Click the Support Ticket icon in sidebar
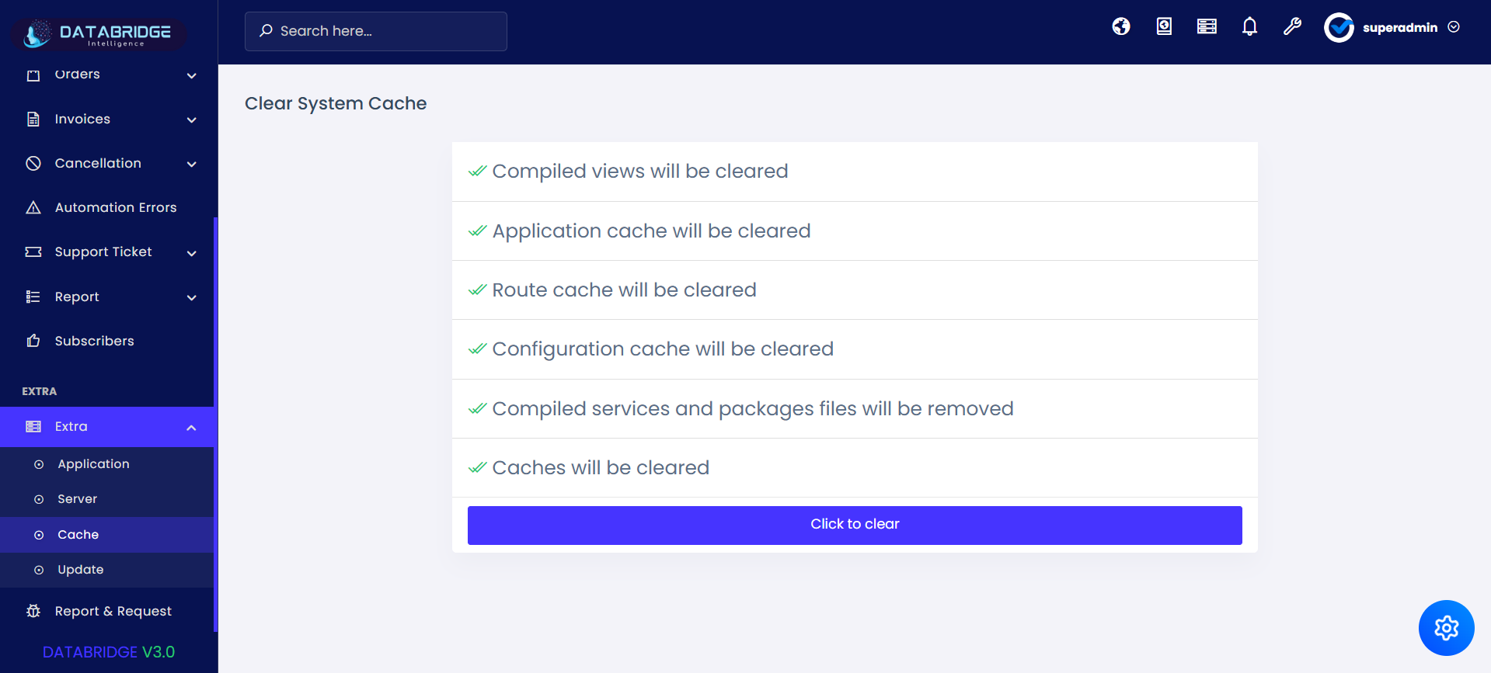 pos(33,252)
